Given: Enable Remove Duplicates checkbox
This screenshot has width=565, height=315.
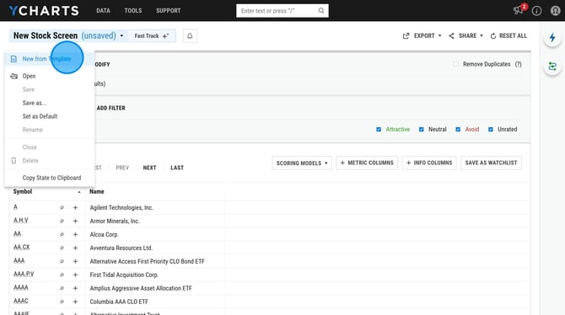Looking at the screenshot, I should click(456, 64).
